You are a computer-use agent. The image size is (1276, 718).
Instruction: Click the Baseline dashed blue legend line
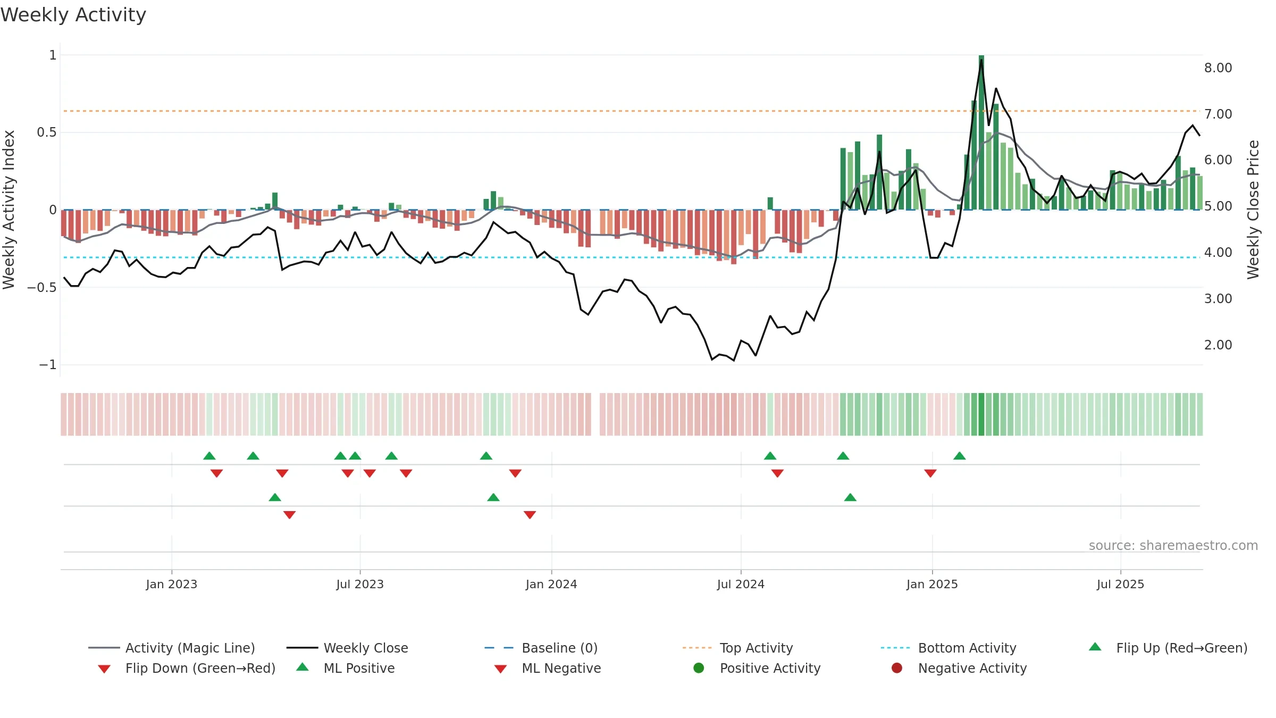click(499, 648)
